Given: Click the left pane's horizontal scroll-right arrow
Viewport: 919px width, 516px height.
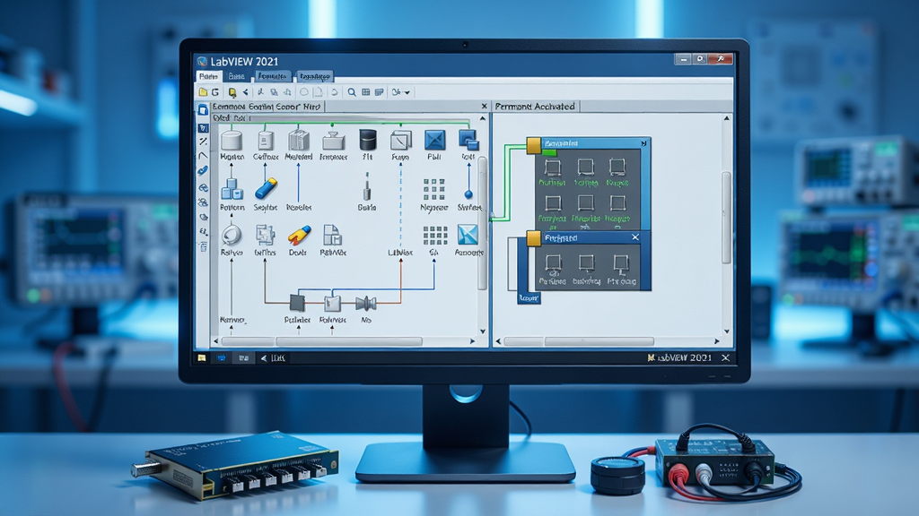Looking at the screenshot, I should click(472, 341).
